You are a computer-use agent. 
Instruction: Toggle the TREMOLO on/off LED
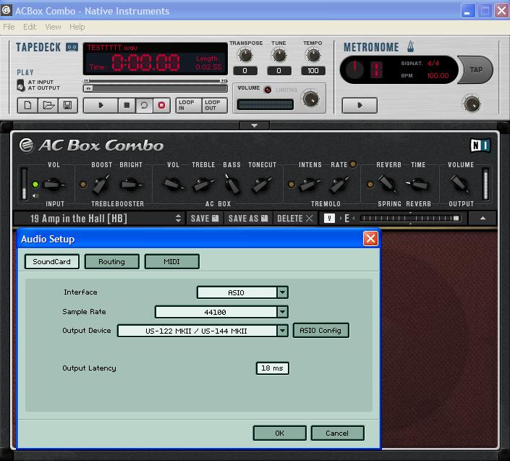[x=292, y=185]
